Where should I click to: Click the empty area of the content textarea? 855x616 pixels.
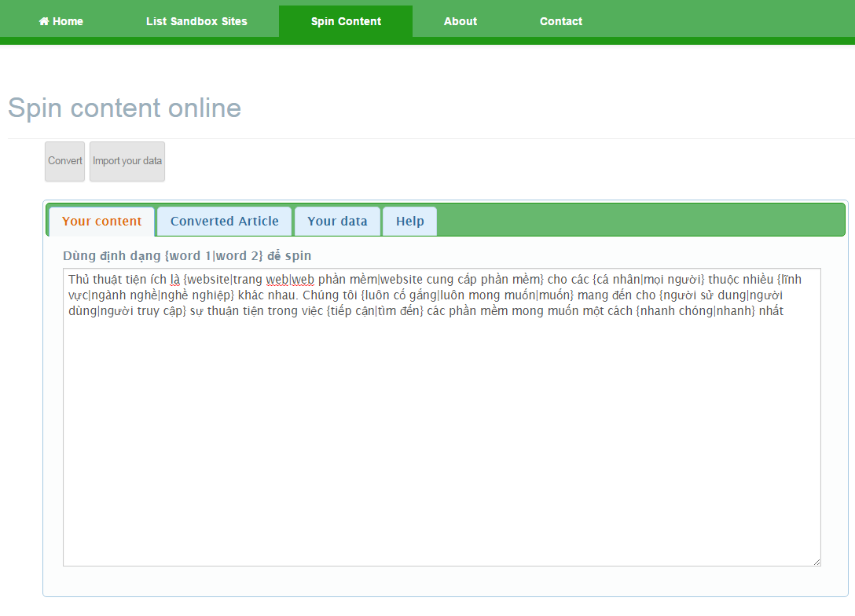[440, 440]
